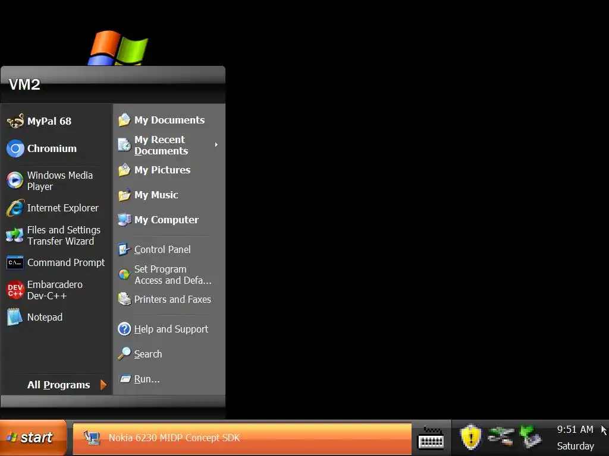The height and width of the screenshot is (456, 609).
Task: Click the "Internet Explorer" text
Action: tap(63, 208)
